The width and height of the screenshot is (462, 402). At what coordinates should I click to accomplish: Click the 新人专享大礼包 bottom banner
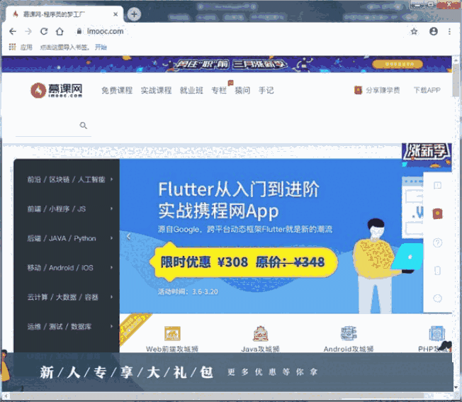point(227,372)
